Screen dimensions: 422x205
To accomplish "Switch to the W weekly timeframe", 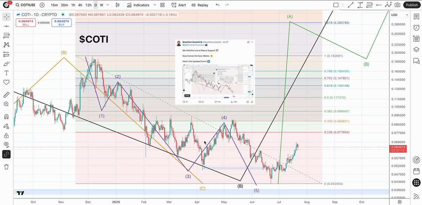I will pos(101,5).
